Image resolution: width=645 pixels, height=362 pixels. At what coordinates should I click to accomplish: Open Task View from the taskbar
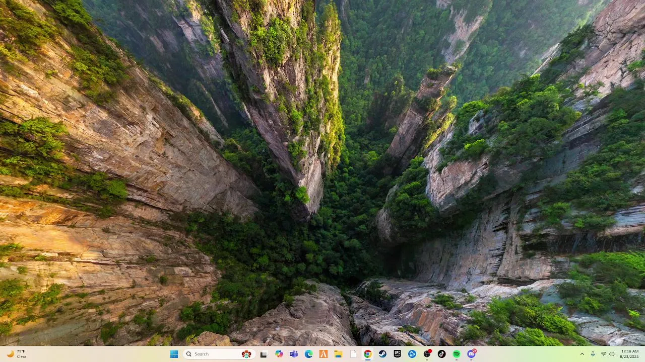point(263,354)
